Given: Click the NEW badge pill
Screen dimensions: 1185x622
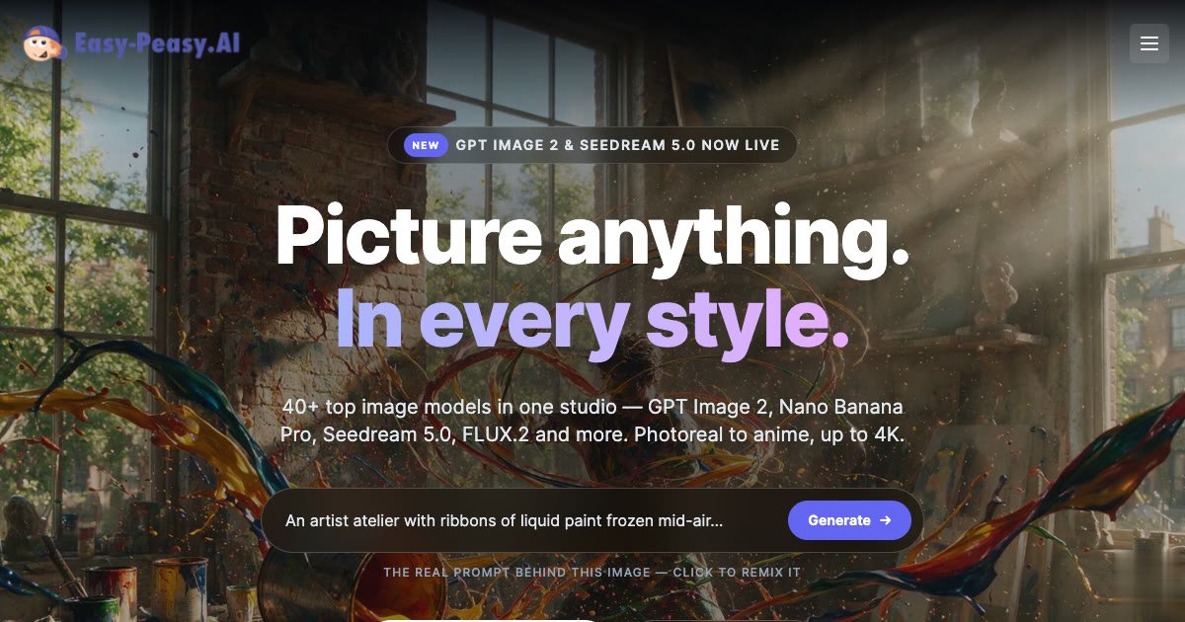Looking at the screenshot, I should coord(426,145).
